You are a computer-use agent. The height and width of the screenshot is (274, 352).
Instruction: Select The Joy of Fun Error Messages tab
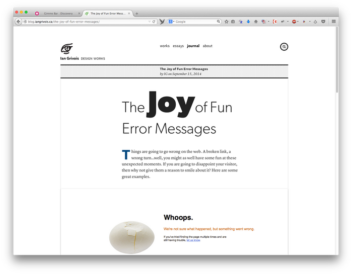(108, 14)
